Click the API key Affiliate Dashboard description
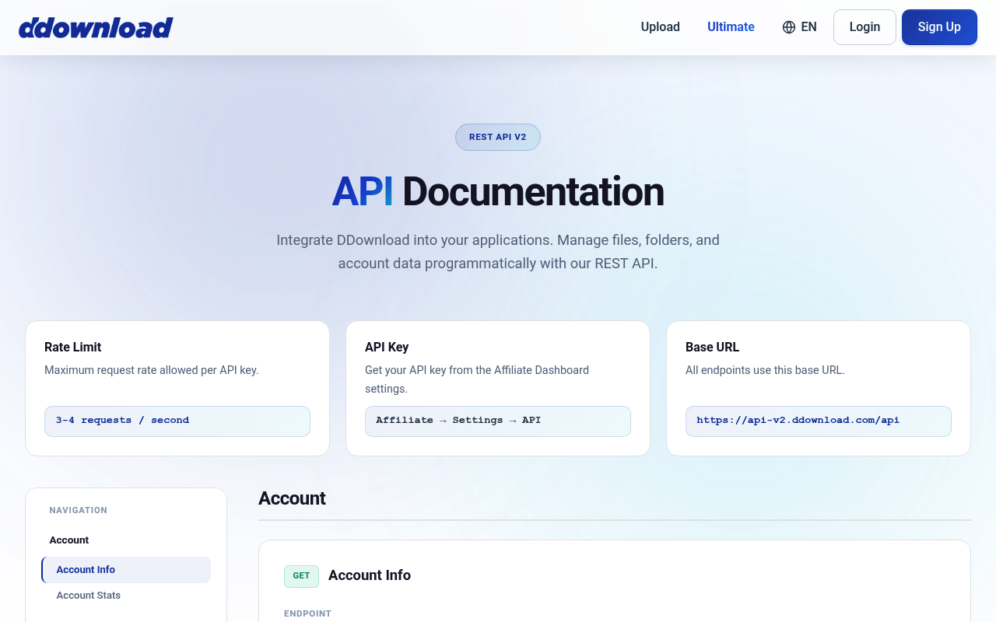996x622 pixels. (477, 379)
